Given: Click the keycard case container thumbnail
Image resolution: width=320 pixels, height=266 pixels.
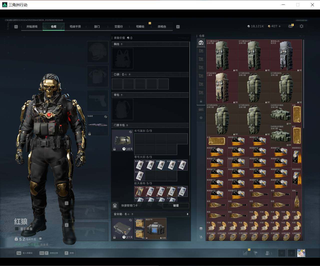Looking at the screenshot, I should [122, 140].
